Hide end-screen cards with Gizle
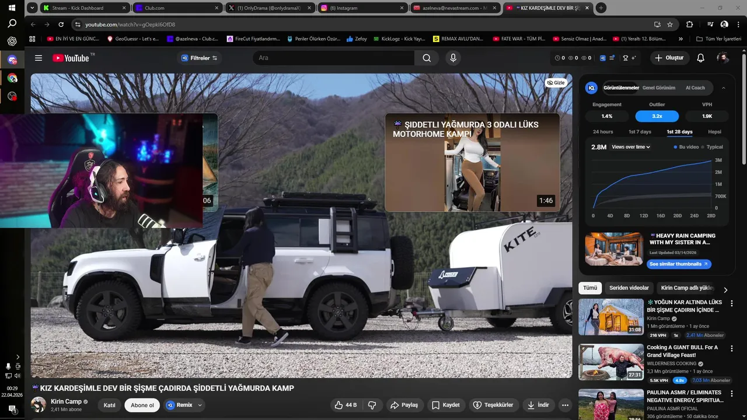Image resolution: width=747 pixels, height=420 pixels. (x=556, y=83)
